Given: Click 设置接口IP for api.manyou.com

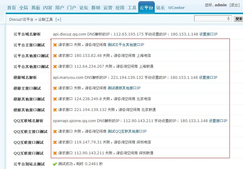Looking at the screenshot, I should [208, 77].
